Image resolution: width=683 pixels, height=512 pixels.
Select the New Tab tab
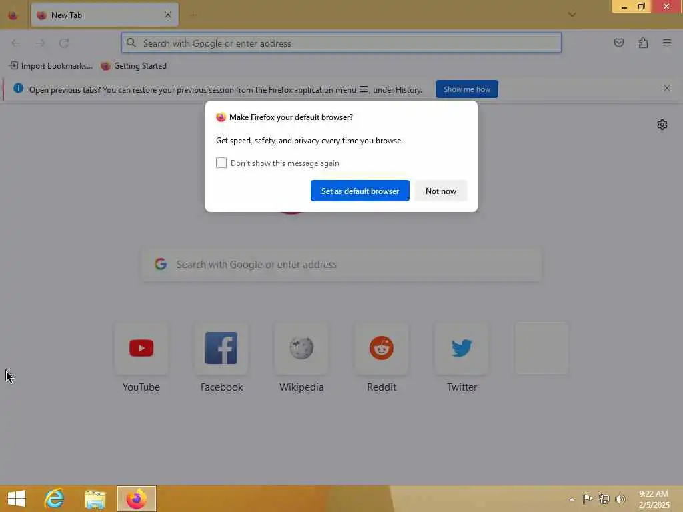point(105,15)
